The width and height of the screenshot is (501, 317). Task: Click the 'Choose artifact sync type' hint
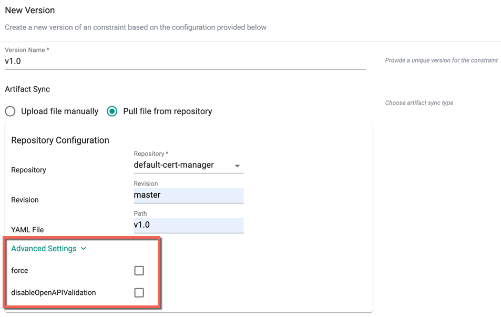pyautogui.click(x=419, y=103)
